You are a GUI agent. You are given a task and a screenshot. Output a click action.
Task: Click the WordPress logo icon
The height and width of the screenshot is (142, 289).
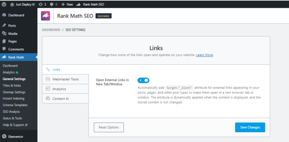pyautogui.click(x=4, y=4)
